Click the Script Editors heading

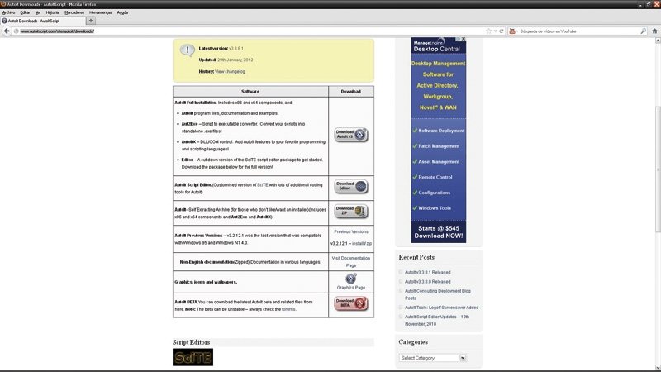click(191, 342)
